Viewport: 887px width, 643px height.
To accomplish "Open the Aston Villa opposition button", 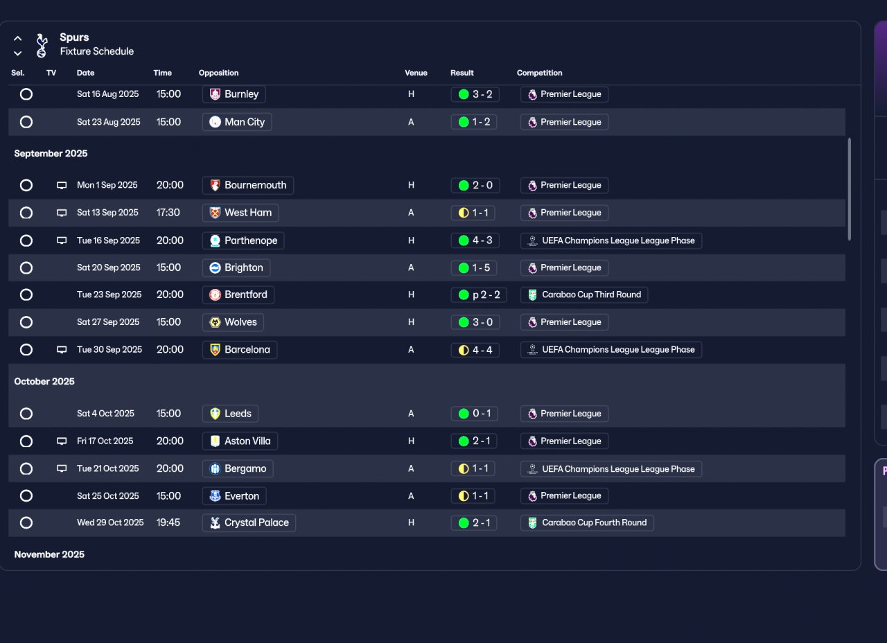I will [240, 441].
